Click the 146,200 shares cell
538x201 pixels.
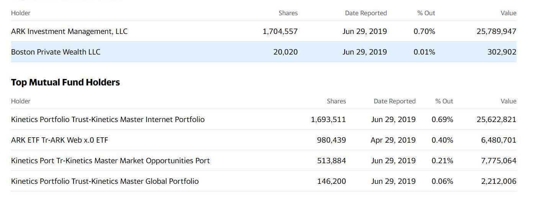coord(331,181)
